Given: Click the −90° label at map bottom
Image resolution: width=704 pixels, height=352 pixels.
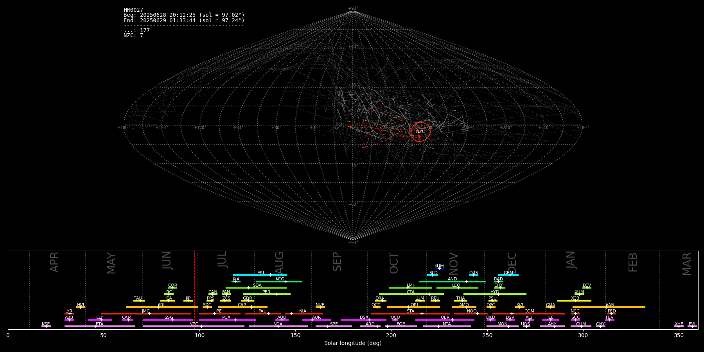Looking at the screenshot, I should click(x=353, y=243).
